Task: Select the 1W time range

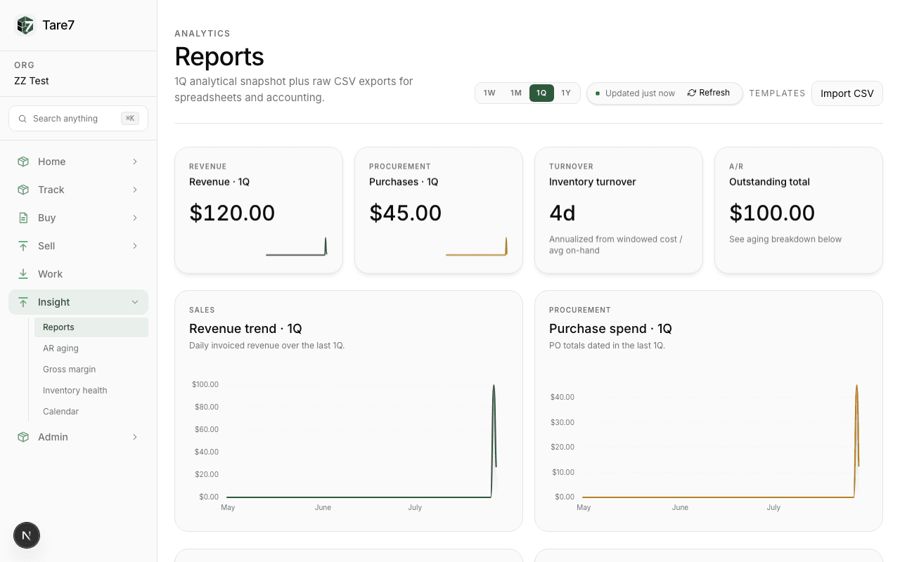Action: (x=489, y=93)
